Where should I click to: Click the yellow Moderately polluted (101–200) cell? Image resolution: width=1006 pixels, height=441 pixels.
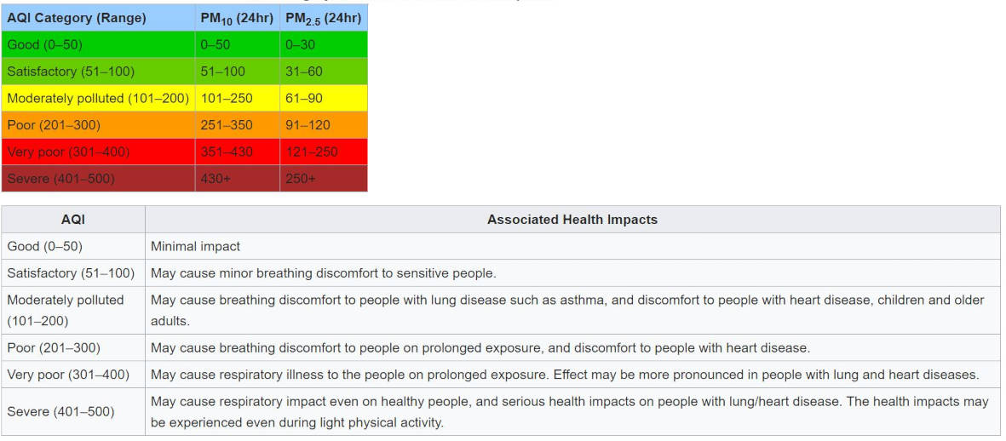(x=98, y=99)
